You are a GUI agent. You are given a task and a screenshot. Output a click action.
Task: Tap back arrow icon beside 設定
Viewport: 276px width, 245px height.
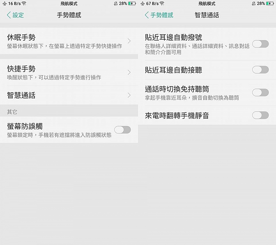9,15
